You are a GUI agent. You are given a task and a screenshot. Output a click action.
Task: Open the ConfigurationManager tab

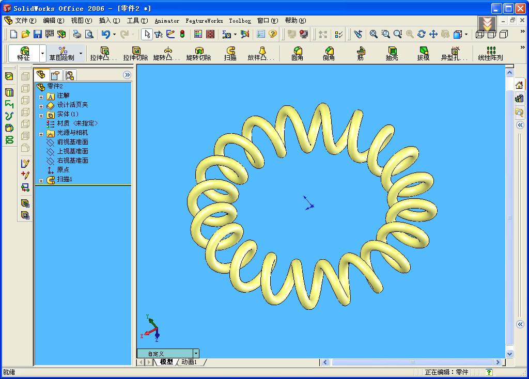[70, 75]
